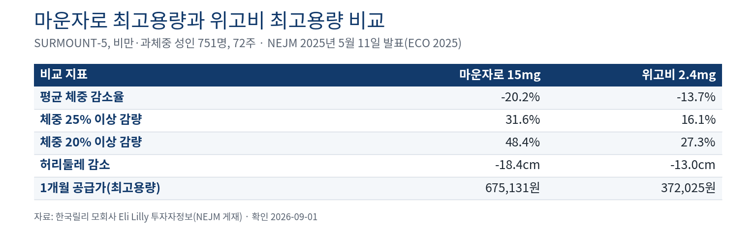Screen dimensions: 756x230
Task: Select the 체중 20% 이상 감량 row label
Action: [91, 143]
